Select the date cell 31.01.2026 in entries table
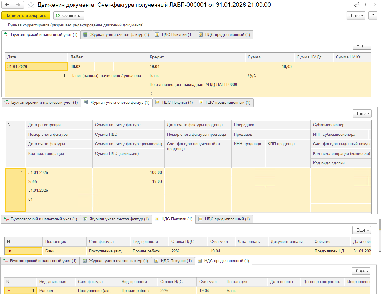 (x=36, y=66)
